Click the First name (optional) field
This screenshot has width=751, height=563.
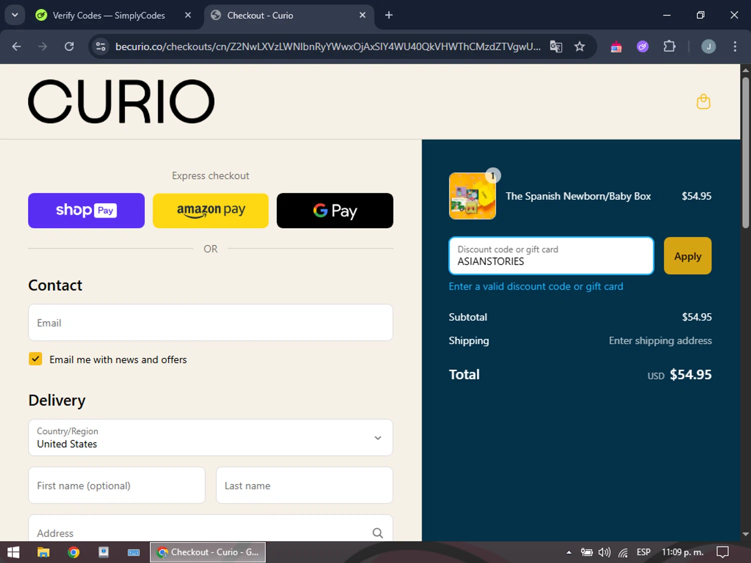point(117,485)
